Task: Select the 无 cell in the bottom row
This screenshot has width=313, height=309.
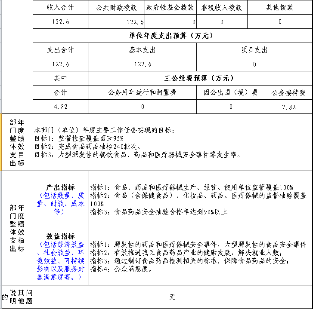Action: 173,297
